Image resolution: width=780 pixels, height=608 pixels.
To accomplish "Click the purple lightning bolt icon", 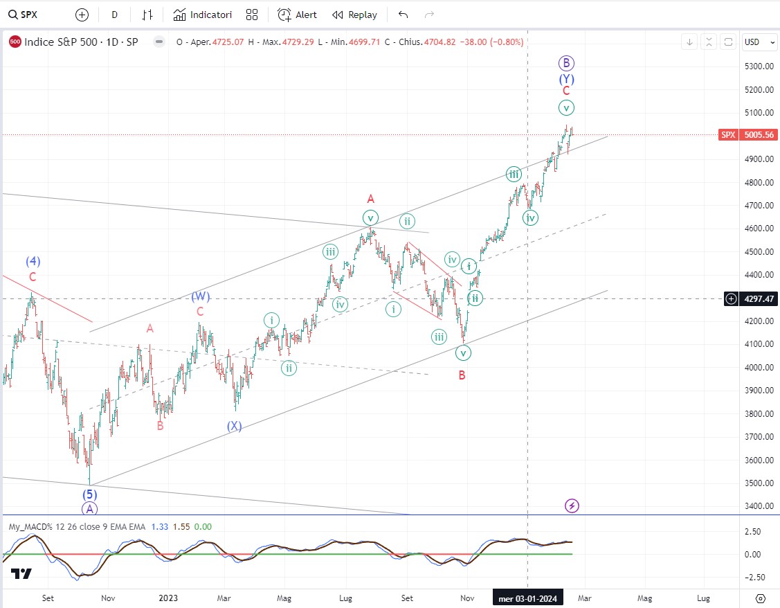I will click(x=572, y=506).
